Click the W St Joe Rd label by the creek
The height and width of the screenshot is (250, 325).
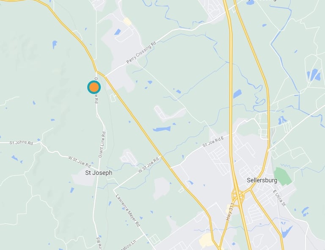149,165
